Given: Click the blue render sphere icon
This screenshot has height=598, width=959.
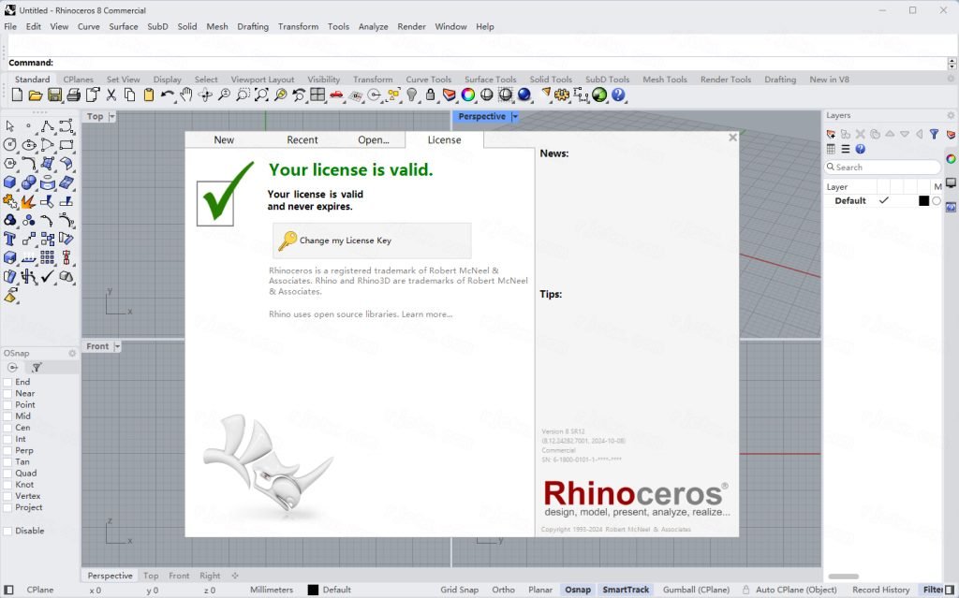Looking at the screenshot, I should [524, 95].
